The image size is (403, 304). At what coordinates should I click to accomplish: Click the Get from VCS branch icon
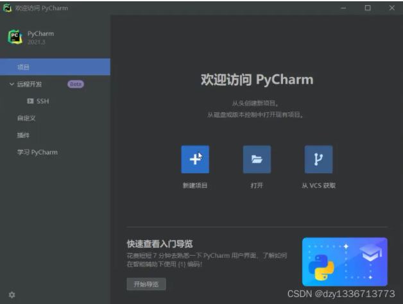(x=318, y=159)
